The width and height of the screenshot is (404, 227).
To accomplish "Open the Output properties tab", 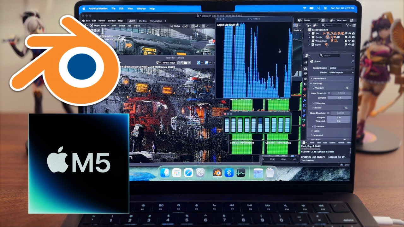I will click(306, 73).
